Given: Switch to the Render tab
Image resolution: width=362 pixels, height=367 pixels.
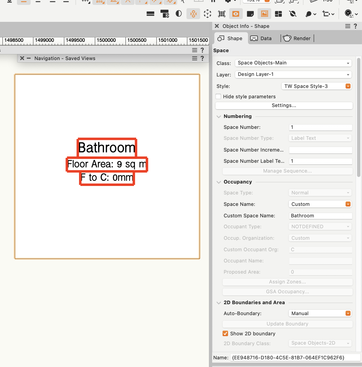Looking at the screenshot, I should pyautogui.click(x=297, y=38).
